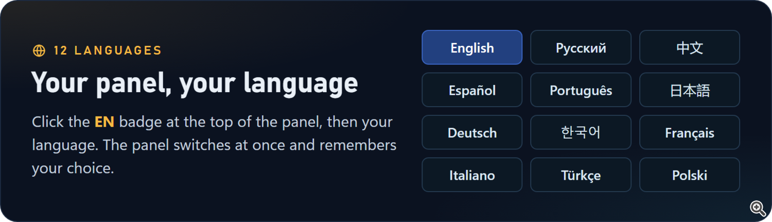Click the description paragraph about switching language

click(x=214, y=145)
